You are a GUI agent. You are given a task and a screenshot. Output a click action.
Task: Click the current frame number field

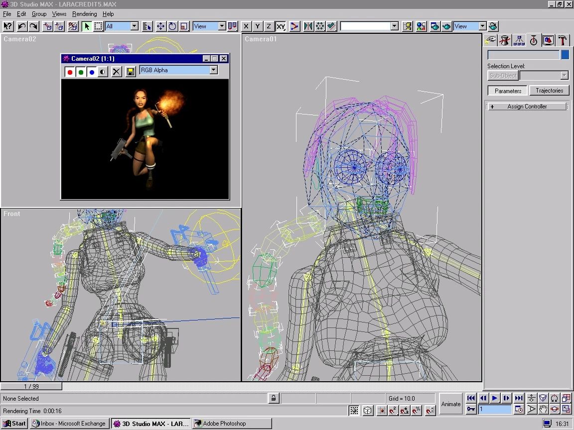point(494,409)
